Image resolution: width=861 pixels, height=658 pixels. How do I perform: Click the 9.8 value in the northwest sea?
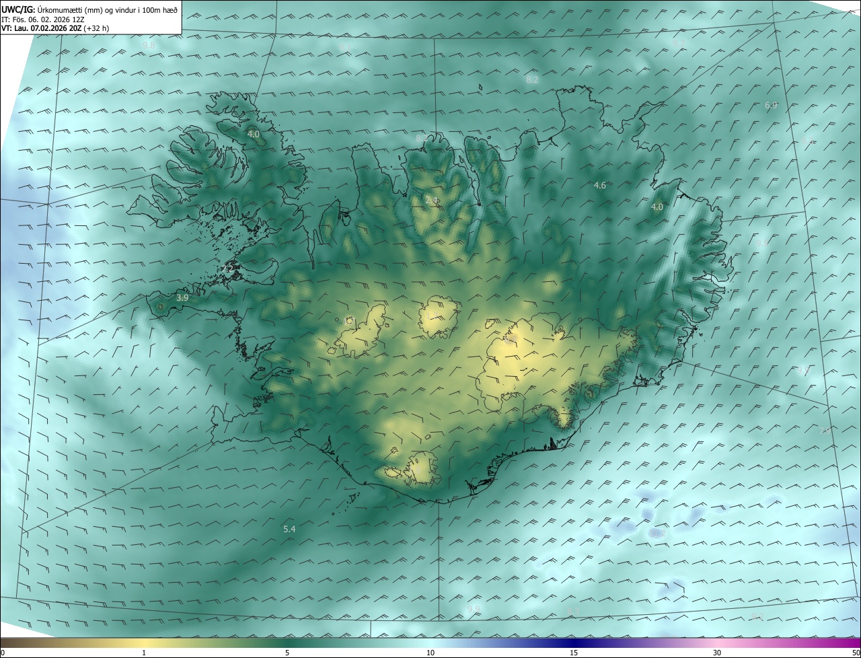(x=149, y=45)
